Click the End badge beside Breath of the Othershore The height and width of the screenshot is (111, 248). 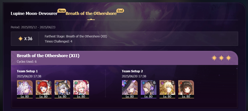point(120,11)
